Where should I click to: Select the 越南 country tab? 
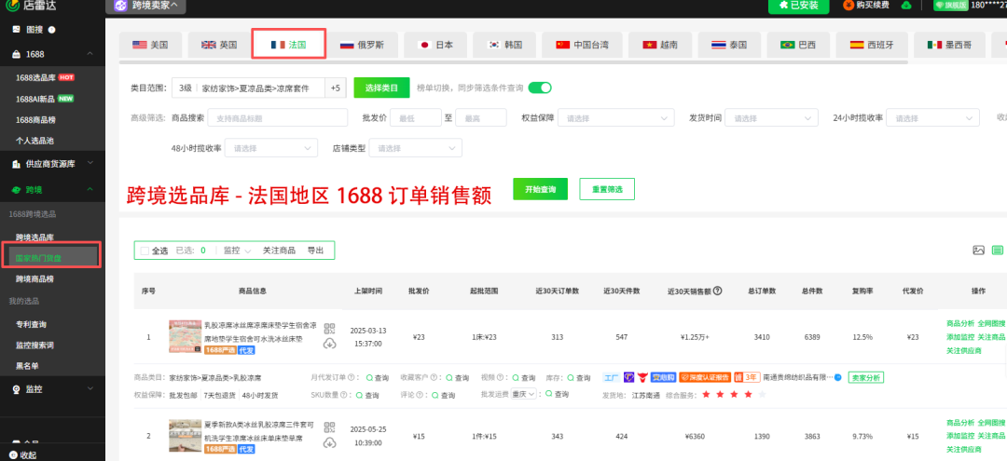(x=659, y=45)
